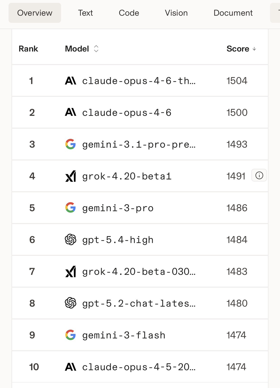The width and height of the screenshot is (280, 388).
Task: Select the Google icon next to gemini-3.1-pro-pre...
Action: point(71,144)
